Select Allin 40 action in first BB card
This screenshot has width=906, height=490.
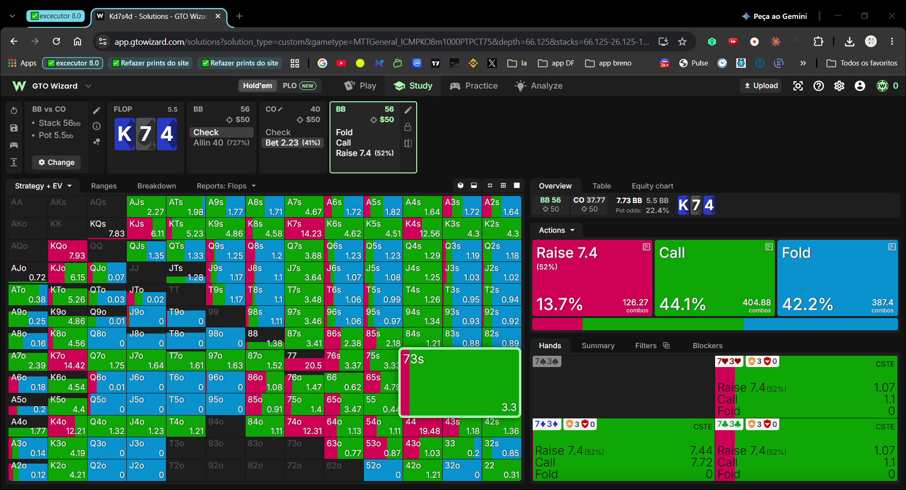coord(221,143)
